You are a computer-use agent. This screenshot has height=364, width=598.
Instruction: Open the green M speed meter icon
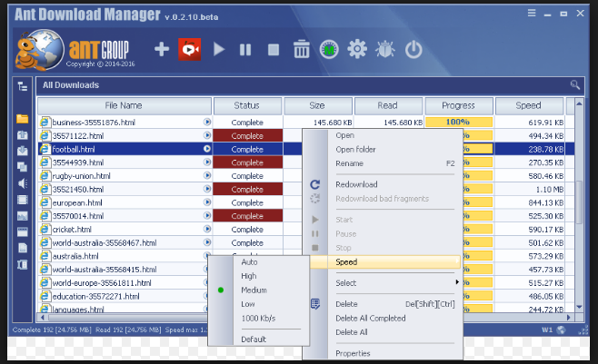tap(329, 50)
